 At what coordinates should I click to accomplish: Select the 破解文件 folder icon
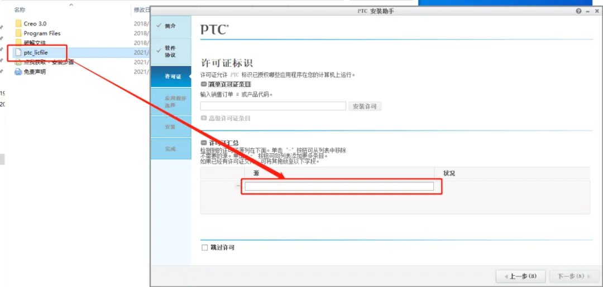click(x=18, y=42)
